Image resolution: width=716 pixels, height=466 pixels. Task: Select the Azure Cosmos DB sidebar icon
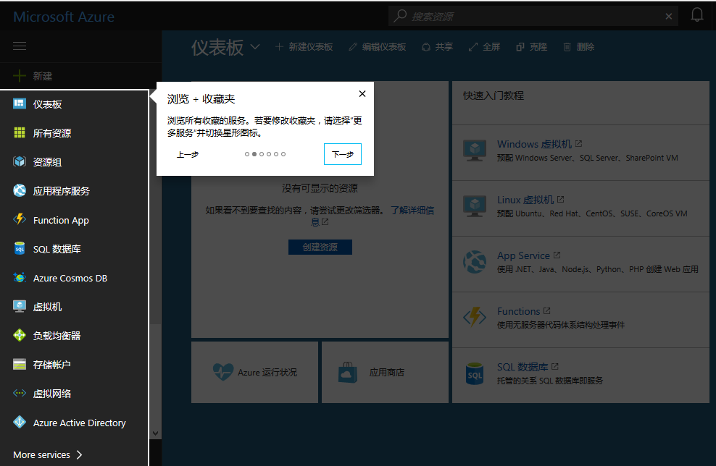[x=20, y=278]
